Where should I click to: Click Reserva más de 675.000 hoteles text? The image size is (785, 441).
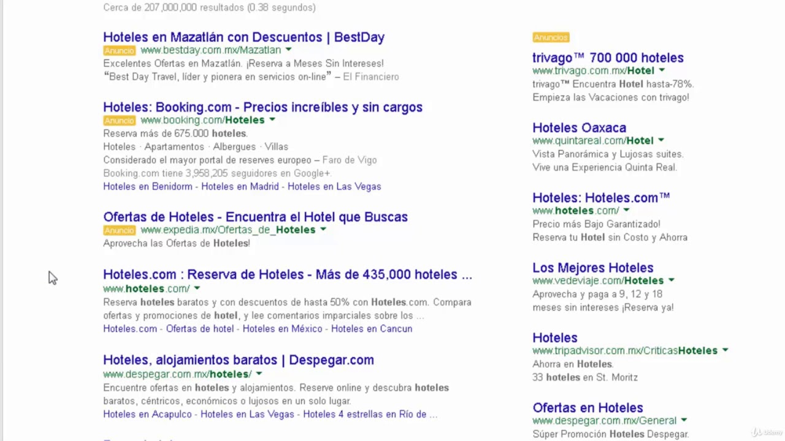(175, 134)
